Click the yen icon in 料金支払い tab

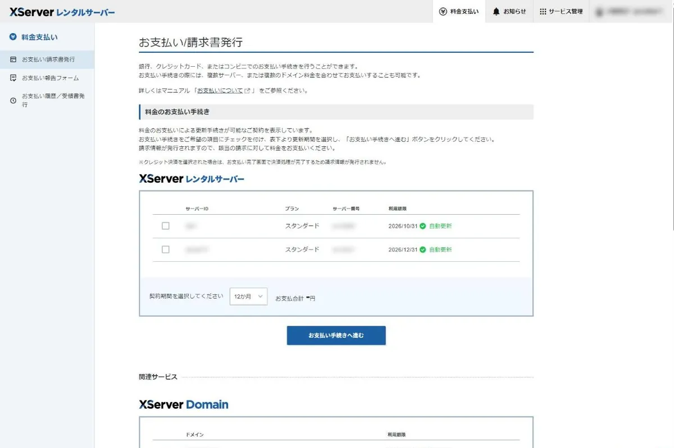tap(443, 11)
